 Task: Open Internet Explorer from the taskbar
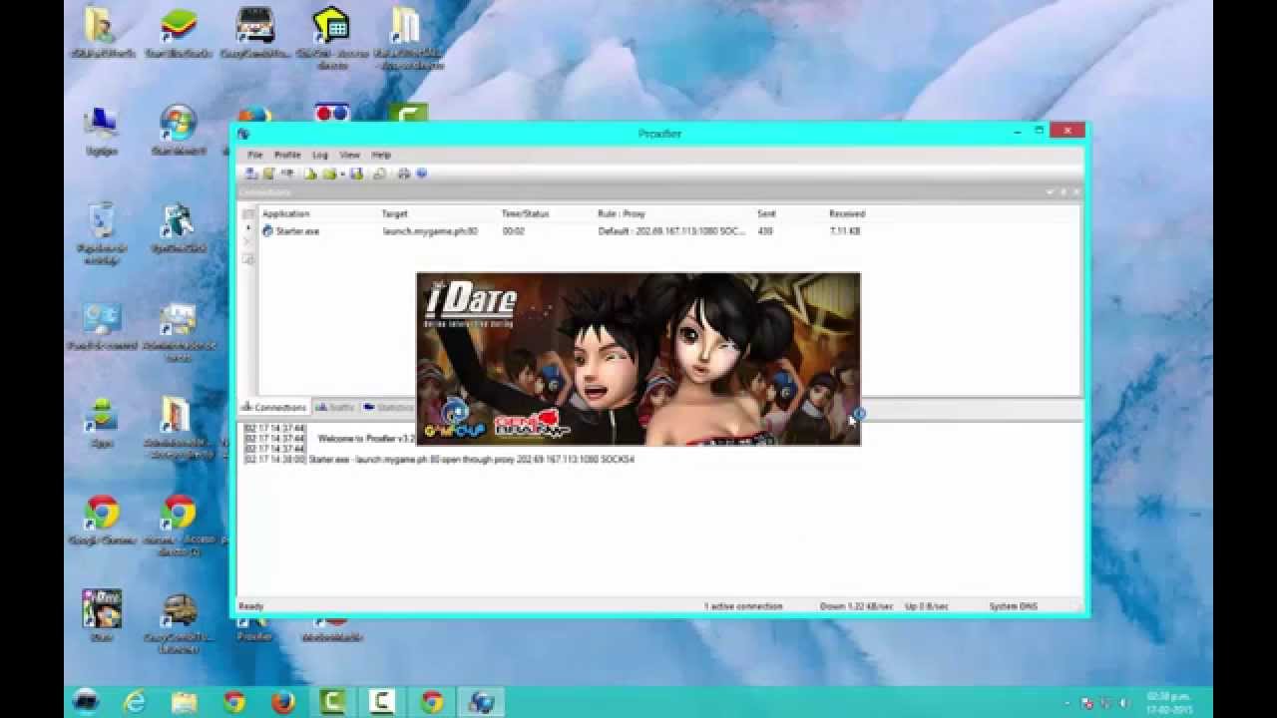coord(135,702)
